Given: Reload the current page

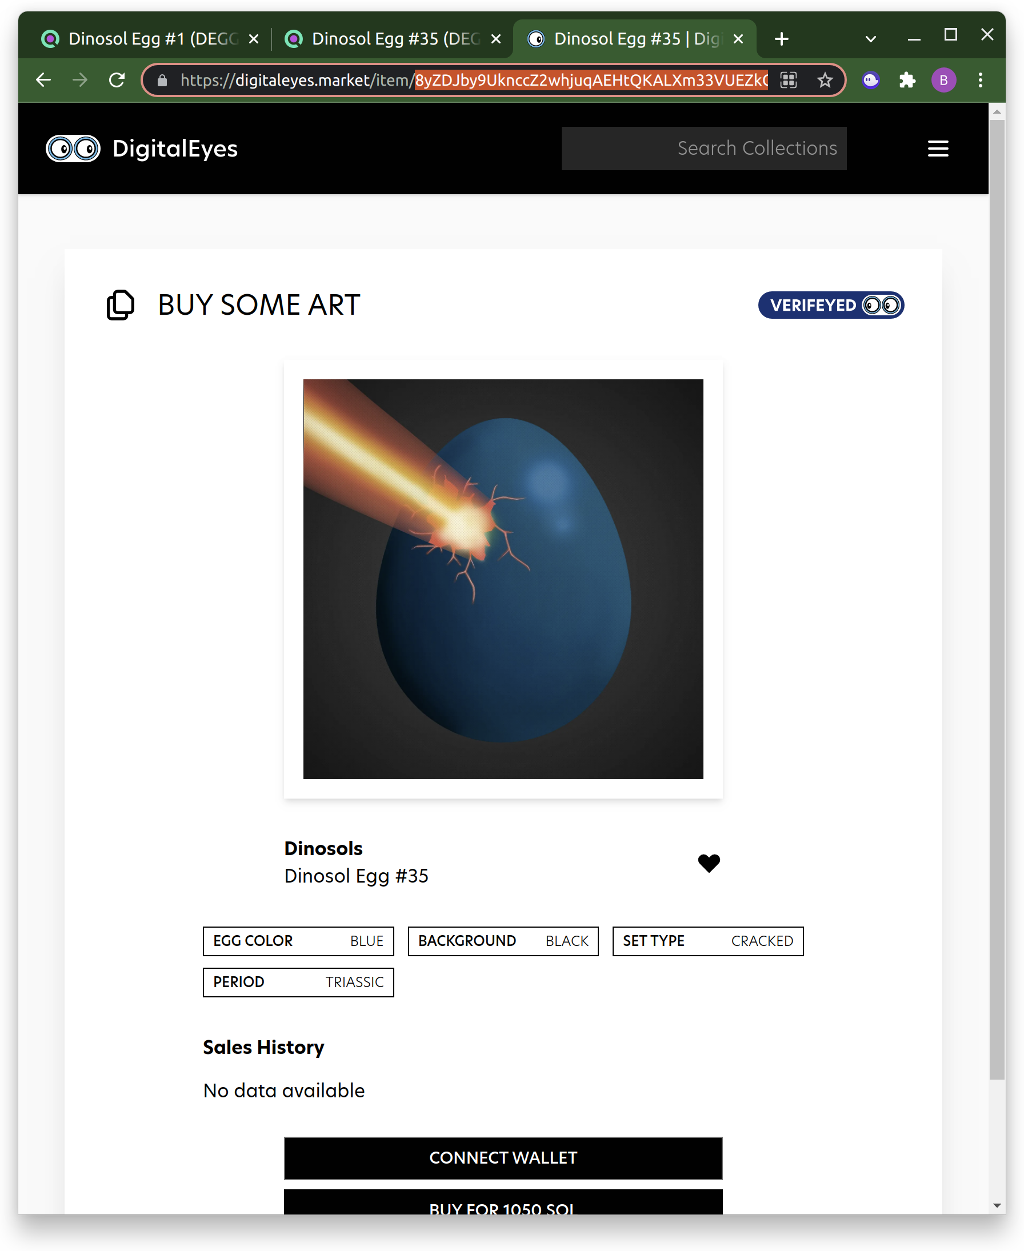Looking at the screenshot, I should click(117, 79).
